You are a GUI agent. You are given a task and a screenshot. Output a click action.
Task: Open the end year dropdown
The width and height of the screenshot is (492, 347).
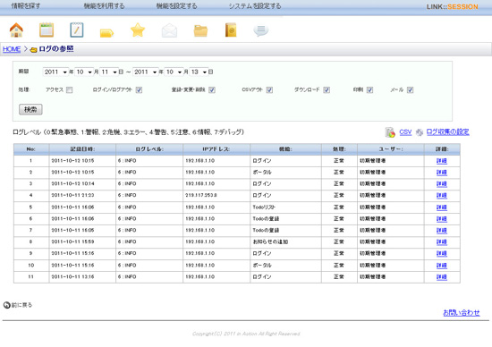(x=145, y=72)
